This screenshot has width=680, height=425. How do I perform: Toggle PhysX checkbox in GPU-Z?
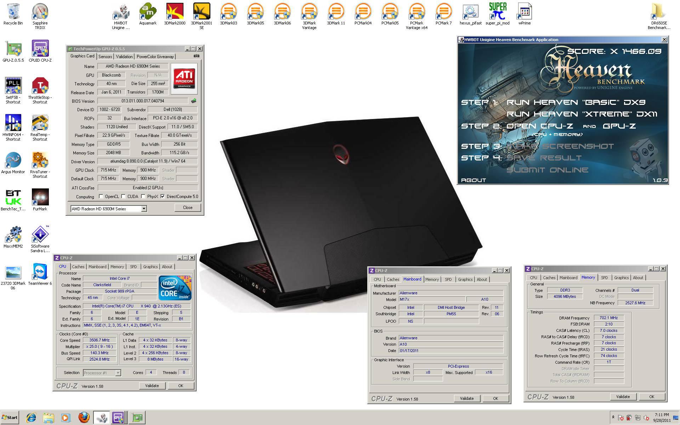(x=143, y=197)
